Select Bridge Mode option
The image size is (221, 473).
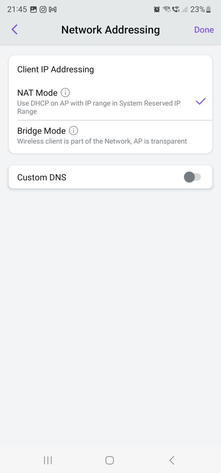(110, 136)
